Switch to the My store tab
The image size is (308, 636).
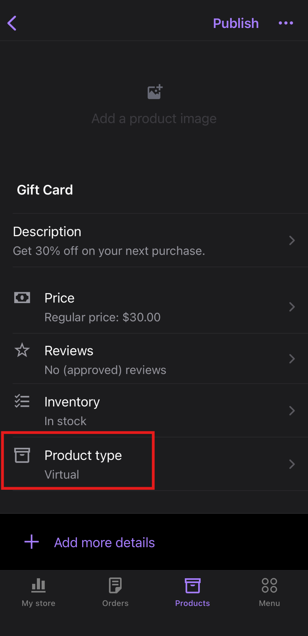click(38, 592)
